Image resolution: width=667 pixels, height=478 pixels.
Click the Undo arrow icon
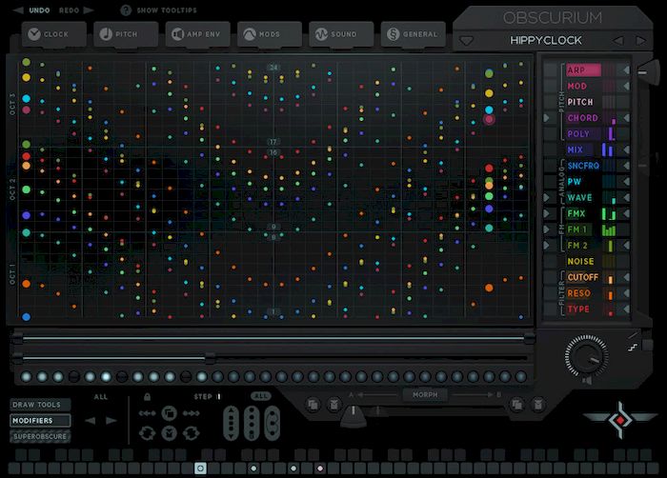pos(19,10)
